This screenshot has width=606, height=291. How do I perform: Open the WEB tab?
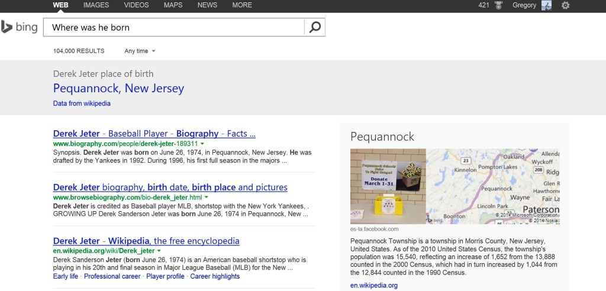(x=60, y=5)
